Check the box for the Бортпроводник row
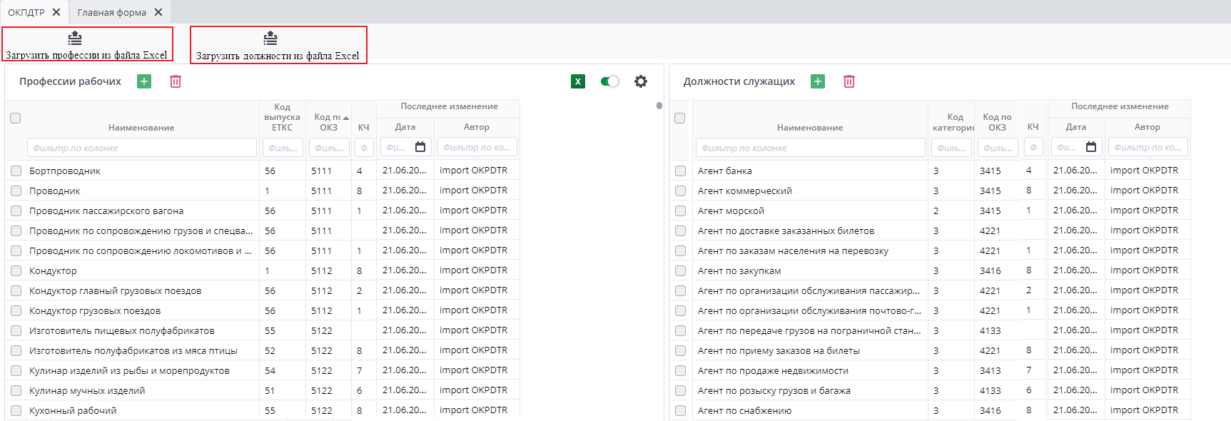1231x421 pixels. tap(16, 171)
